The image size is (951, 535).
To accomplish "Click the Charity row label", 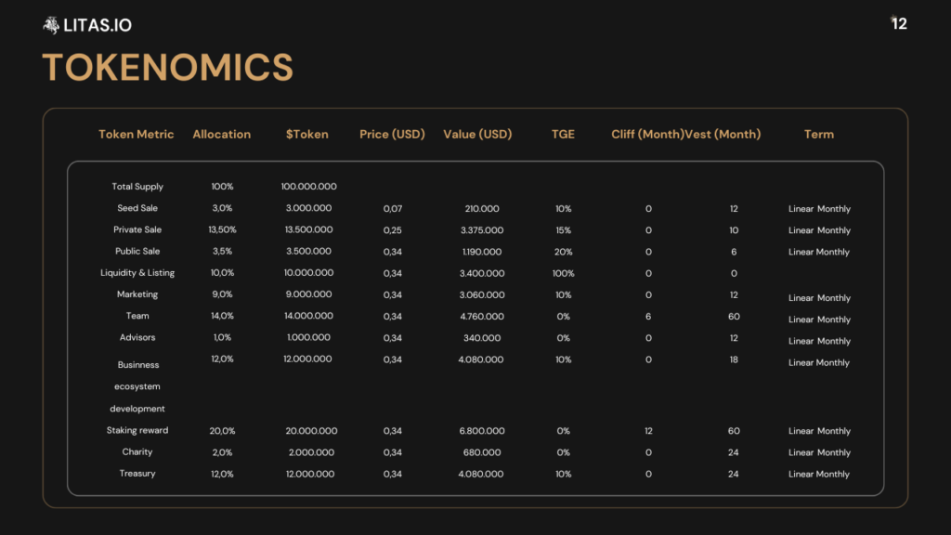I will pyautogui.click(x=137, y=452).
